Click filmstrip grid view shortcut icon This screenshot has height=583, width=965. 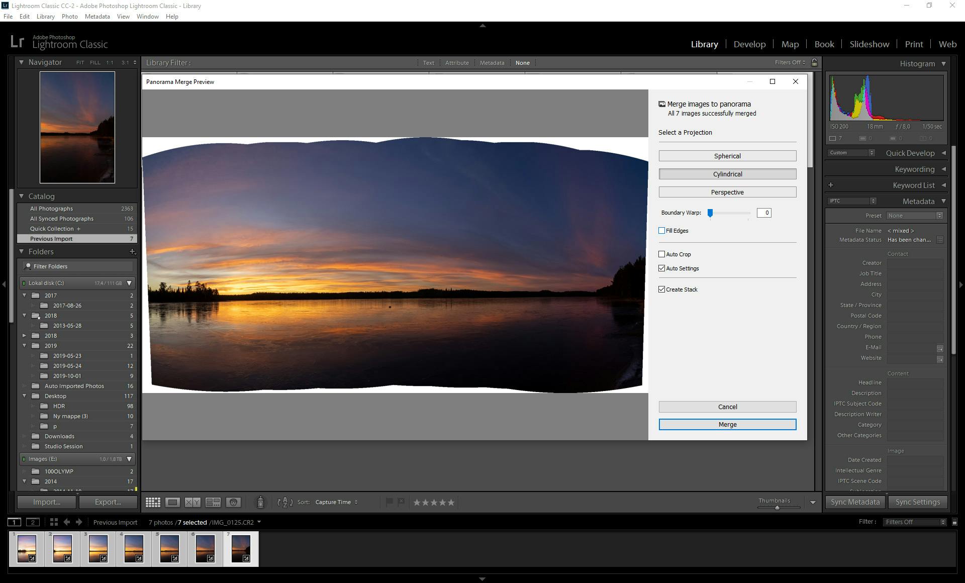(x=54, y=522)
